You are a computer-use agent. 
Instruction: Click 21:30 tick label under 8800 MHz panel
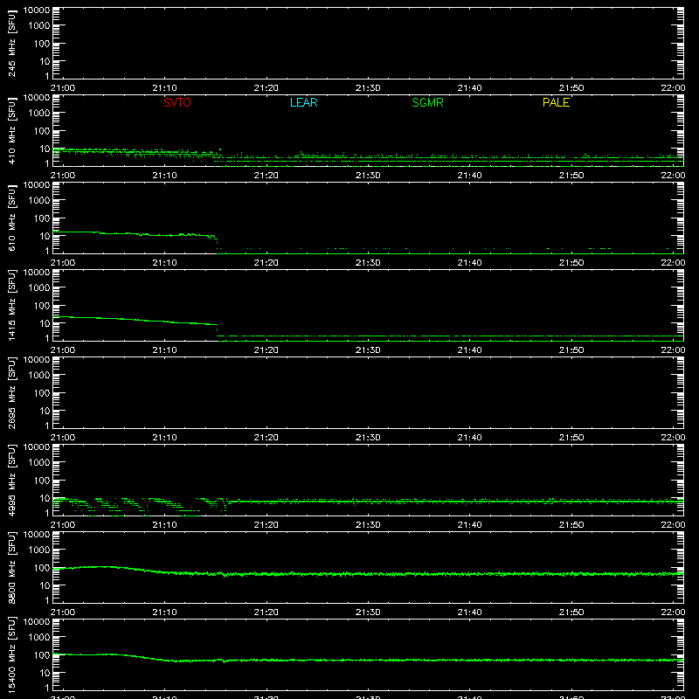tap(368, 612)
